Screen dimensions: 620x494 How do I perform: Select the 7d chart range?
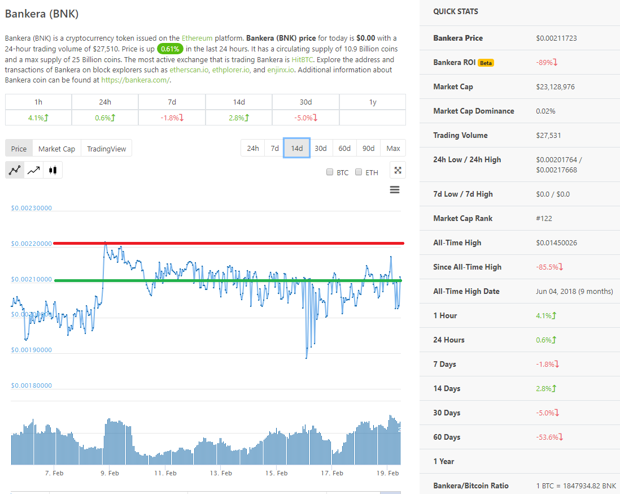(x=274, y=148)
